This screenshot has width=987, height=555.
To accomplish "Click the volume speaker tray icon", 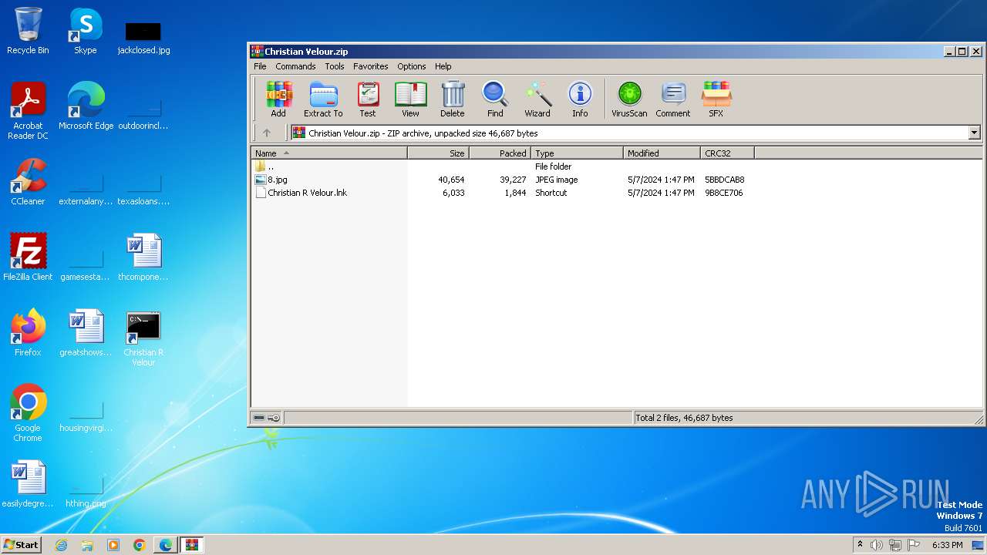I will (877, 545).
